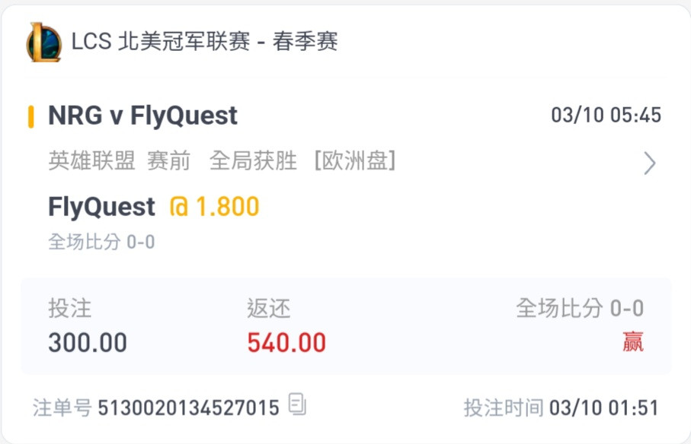This screenshot has width=691, height=444.
Task: Click the 投注 stake amount 300.00
Action: (x=88, y=342)
